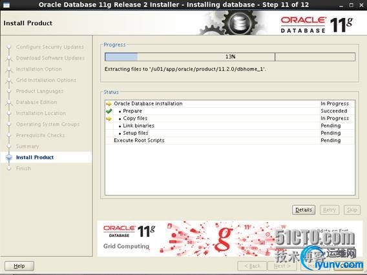This screenshot has height=275, width=367.
Task: Click the Details button
Action: (x=304, y=210)
